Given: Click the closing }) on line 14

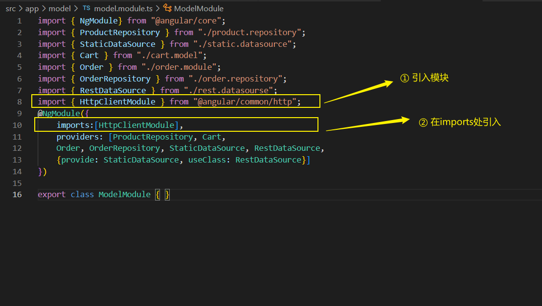Looking at the screenshot, I should click(42, 172).
